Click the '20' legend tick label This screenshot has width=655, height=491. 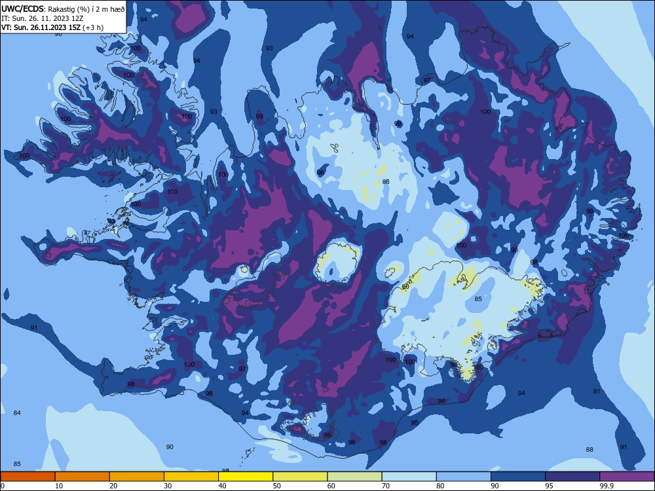point(113,486)
